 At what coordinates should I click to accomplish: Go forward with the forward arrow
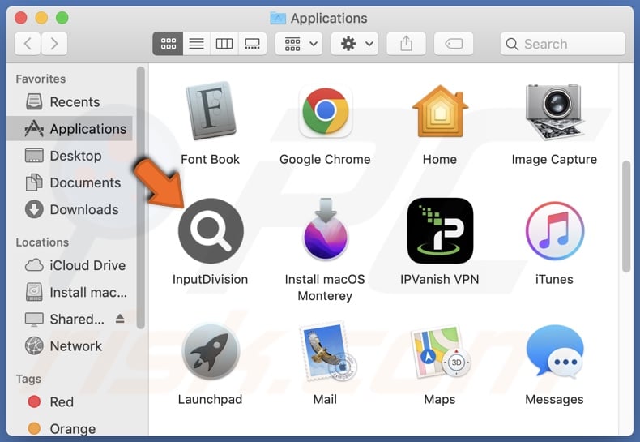click(54, 43)
